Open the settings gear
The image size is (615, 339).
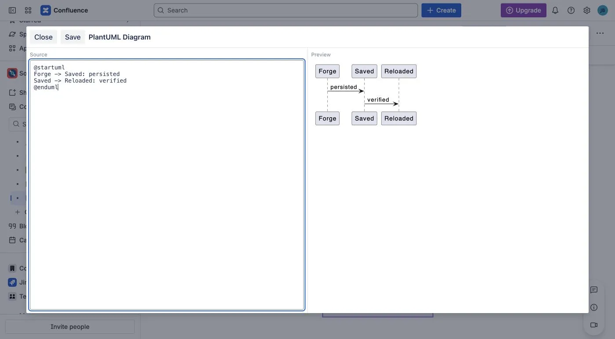(x=587, y=10)
